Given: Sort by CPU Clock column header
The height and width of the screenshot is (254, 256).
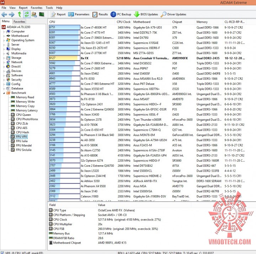Looking at the screenshot, I should point(123,22).
